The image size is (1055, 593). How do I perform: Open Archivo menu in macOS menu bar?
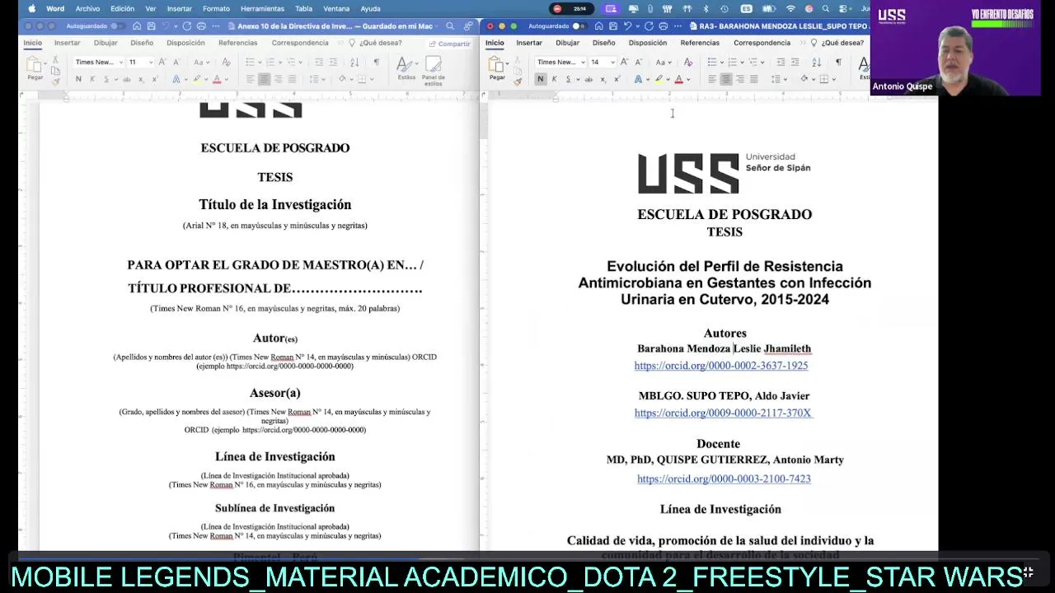tap(87, 8)
